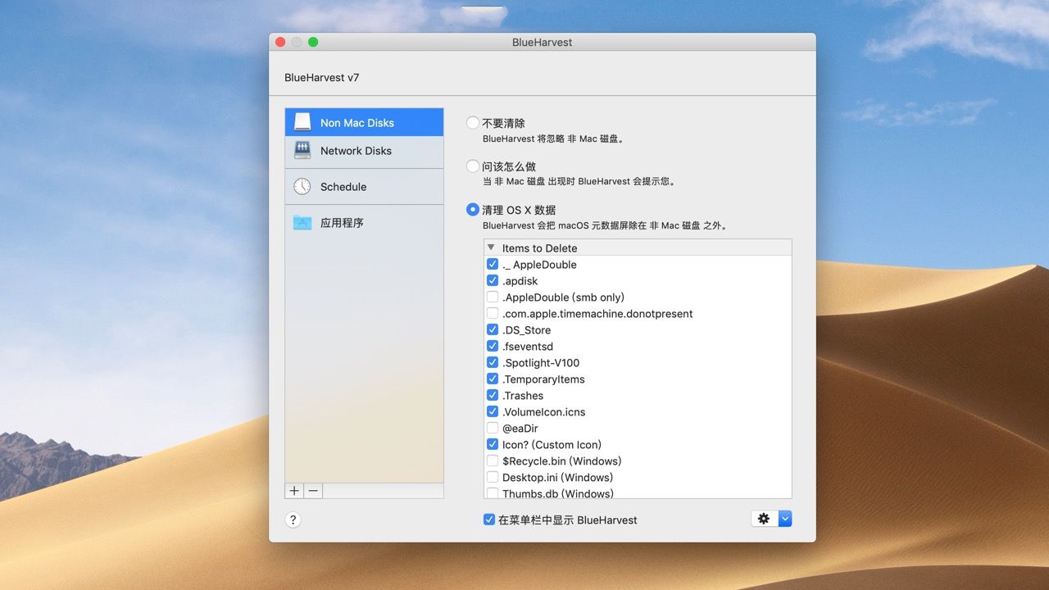The width and height of the screenshot is (1049, 590).
Task: Open the Schedule section
Action: point(364,187)
